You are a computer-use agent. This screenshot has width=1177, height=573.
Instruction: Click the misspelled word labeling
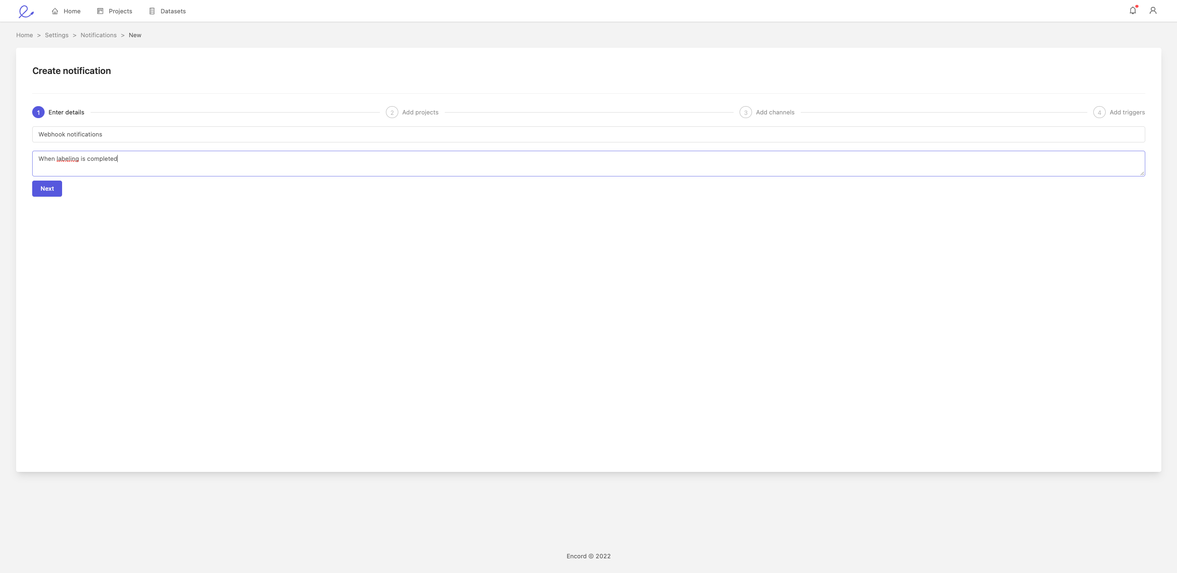(68, 159)
